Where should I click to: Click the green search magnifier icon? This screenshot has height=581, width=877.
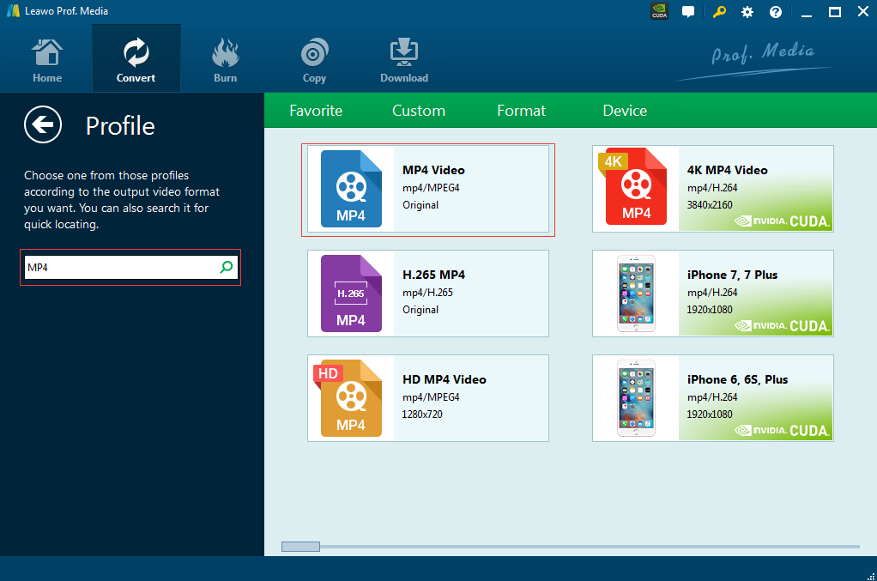pyautogui.click(x=227, y=268)
